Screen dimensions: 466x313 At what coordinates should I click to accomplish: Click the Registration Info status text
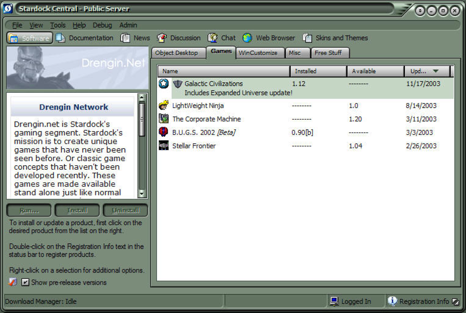pos(424,301)
